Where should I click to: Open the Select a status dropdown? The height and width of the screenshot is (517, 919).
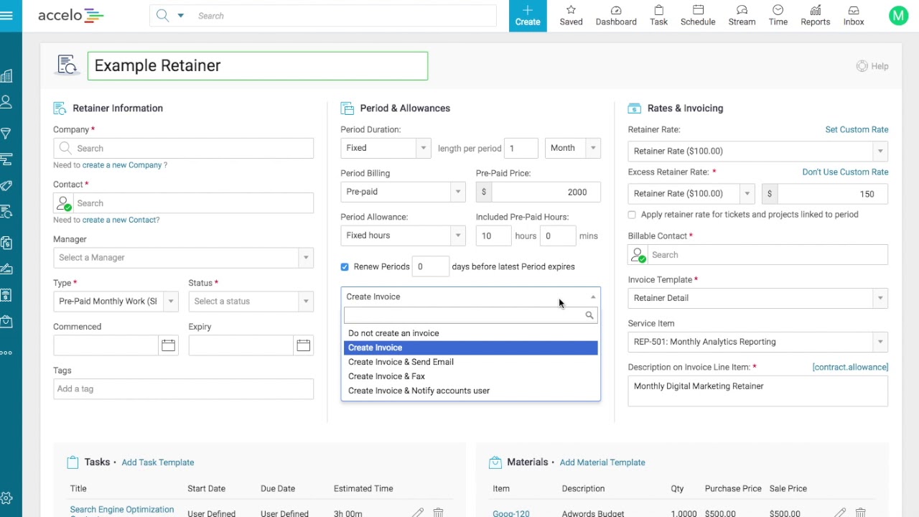coord(251,302)
